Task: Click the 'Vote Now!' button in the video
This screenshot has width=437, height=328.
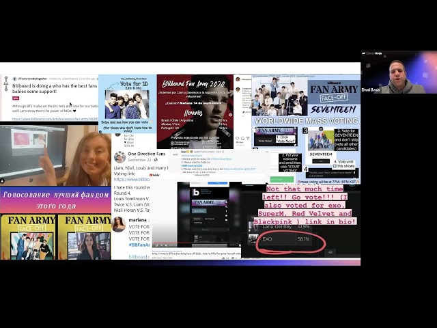Action: (x=199, y=211)
